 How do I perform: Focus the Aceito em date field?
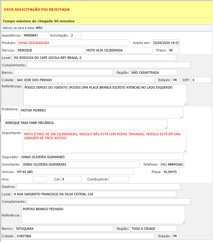point(166,43)
